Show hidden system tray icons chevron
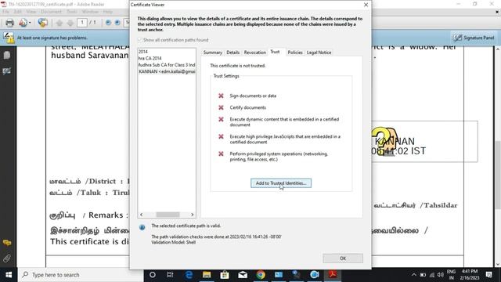501x282 pixels. [414, 275]
